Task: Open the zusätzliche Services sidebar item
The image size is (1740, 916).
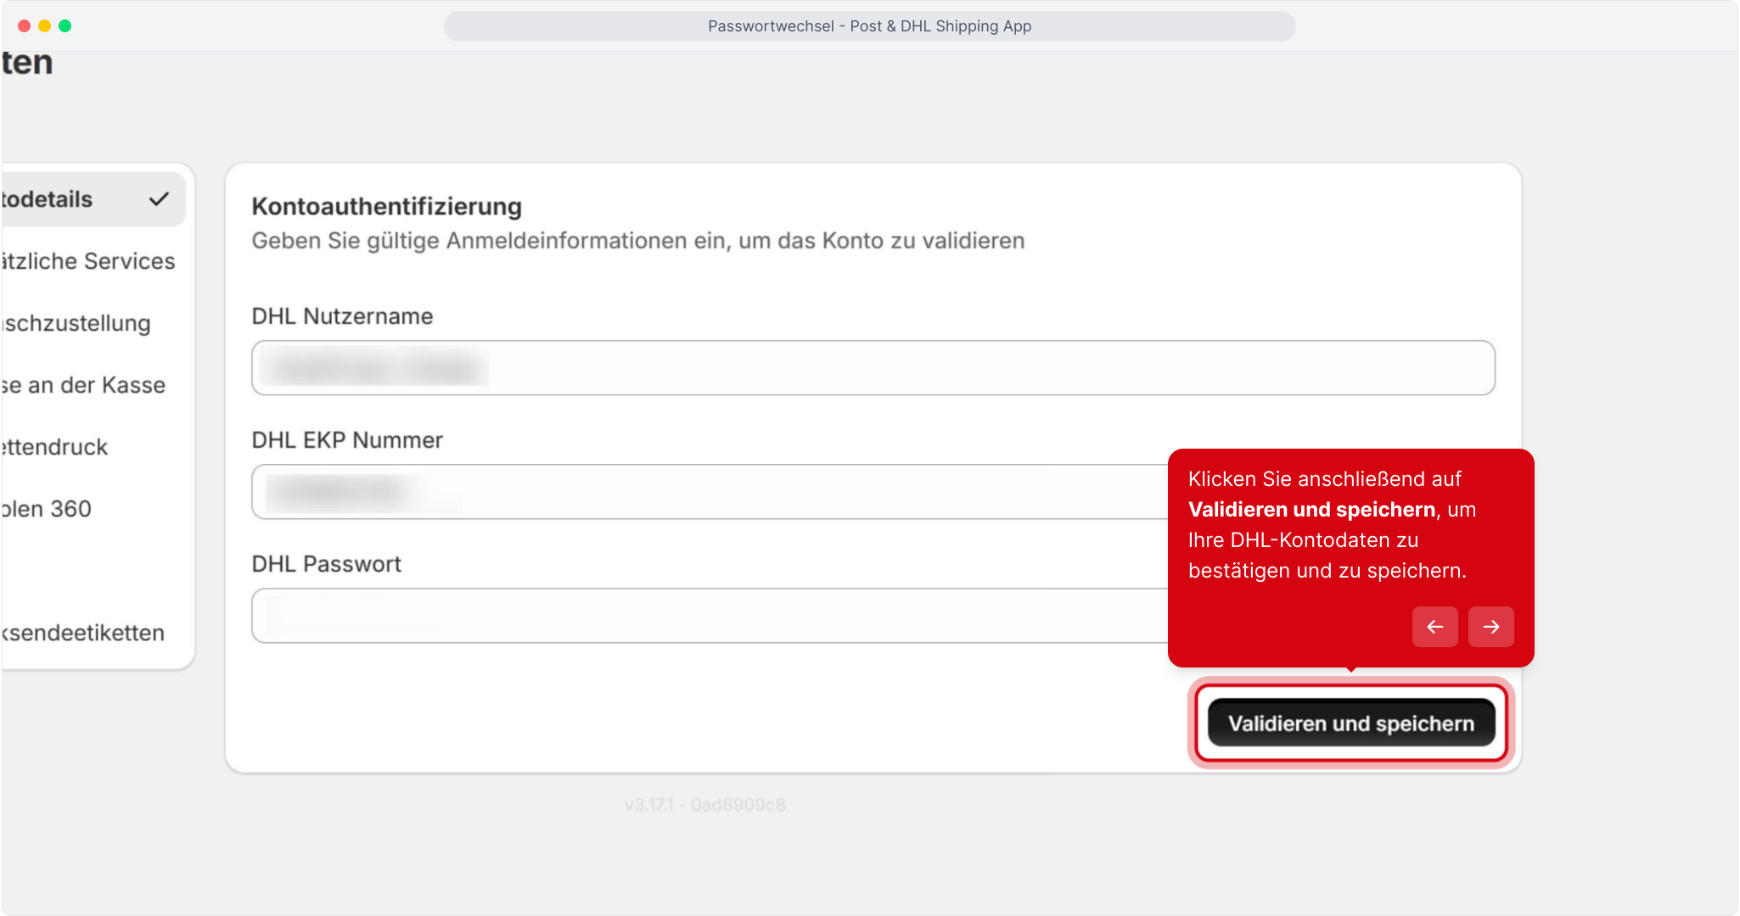Action: coord(88,261)
